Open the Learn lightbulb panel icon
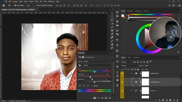The height and width of the screenshot is (102, 182). click(x=117, y=72)
